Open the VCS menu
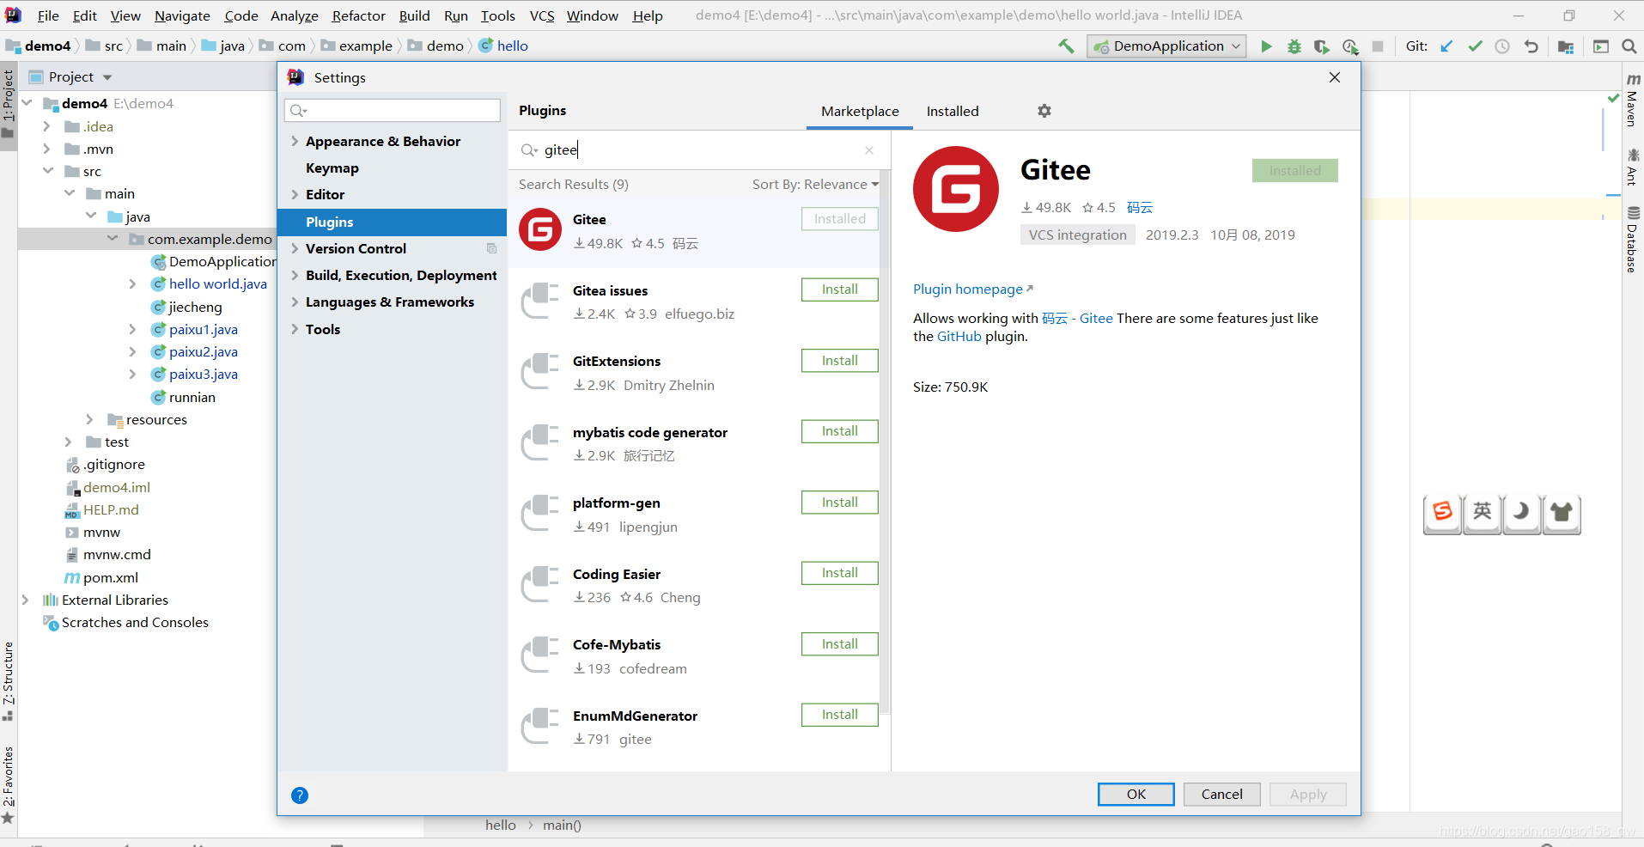This screenshot has height=847, width=1644. click(542, 15)
